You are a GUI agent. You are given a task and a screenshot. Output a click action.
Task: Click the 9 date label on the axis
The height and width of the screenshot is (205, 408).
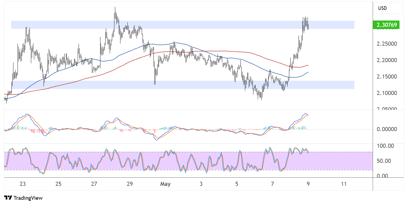point(308,184)
